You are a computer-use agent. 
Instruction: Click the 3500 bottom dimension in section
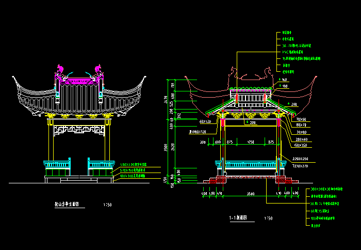(251, 194)
